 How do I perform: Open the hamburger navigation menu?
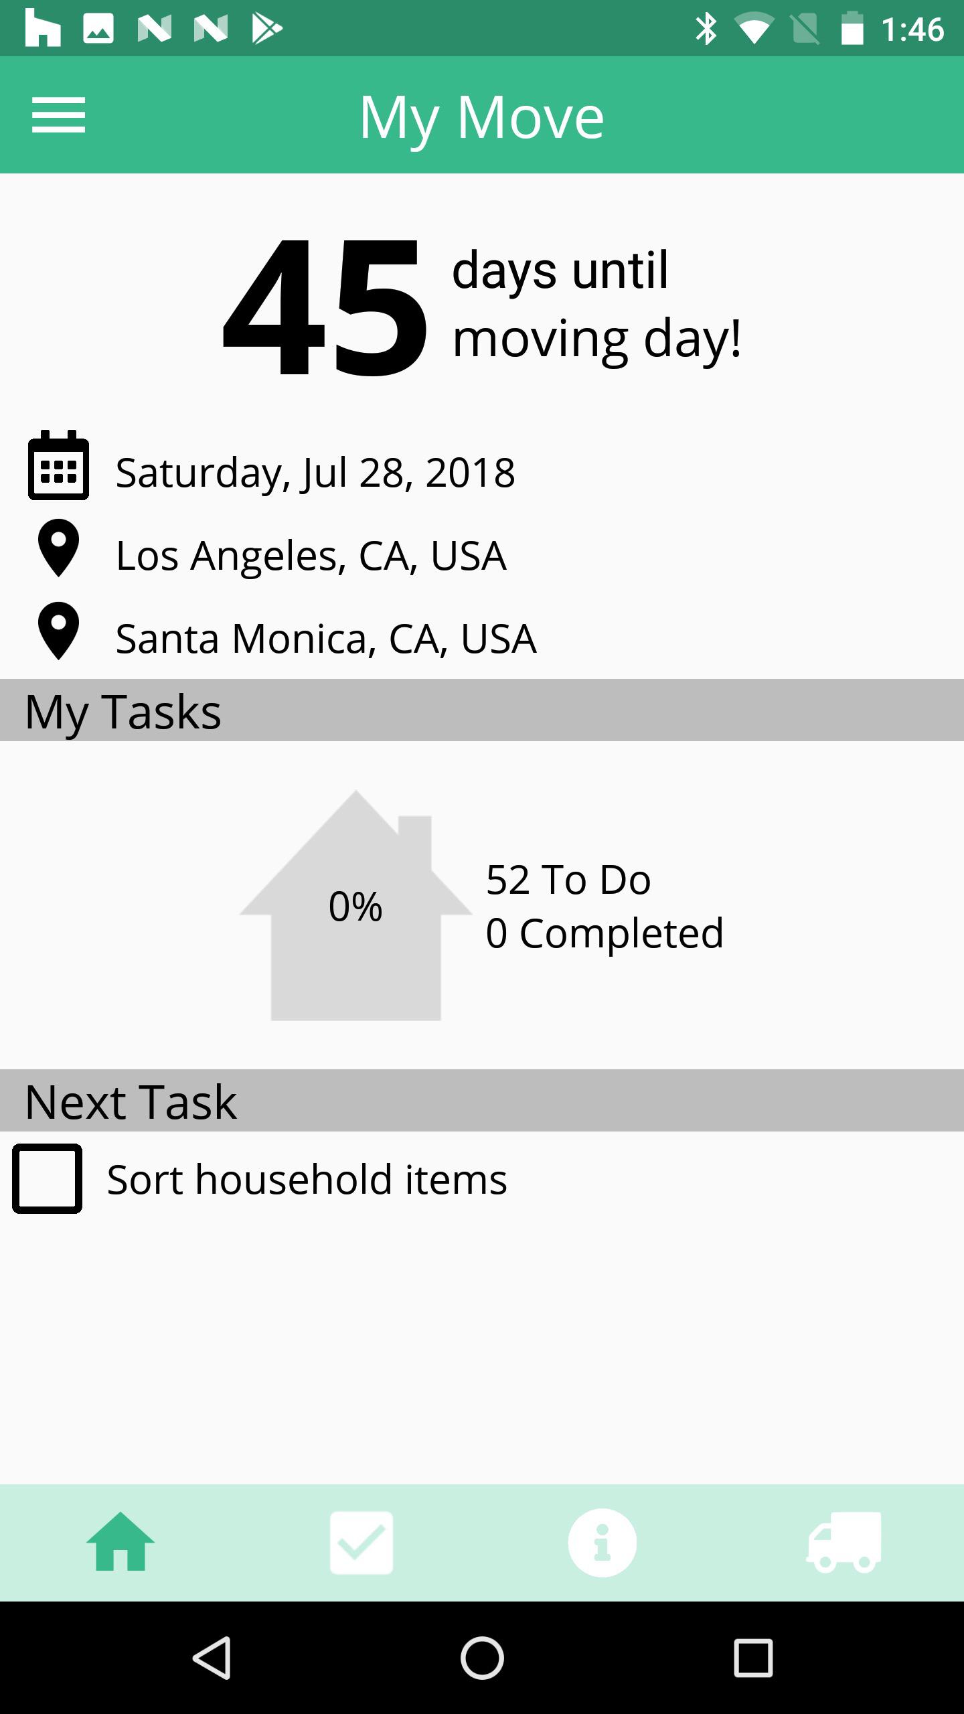[59, 115]
